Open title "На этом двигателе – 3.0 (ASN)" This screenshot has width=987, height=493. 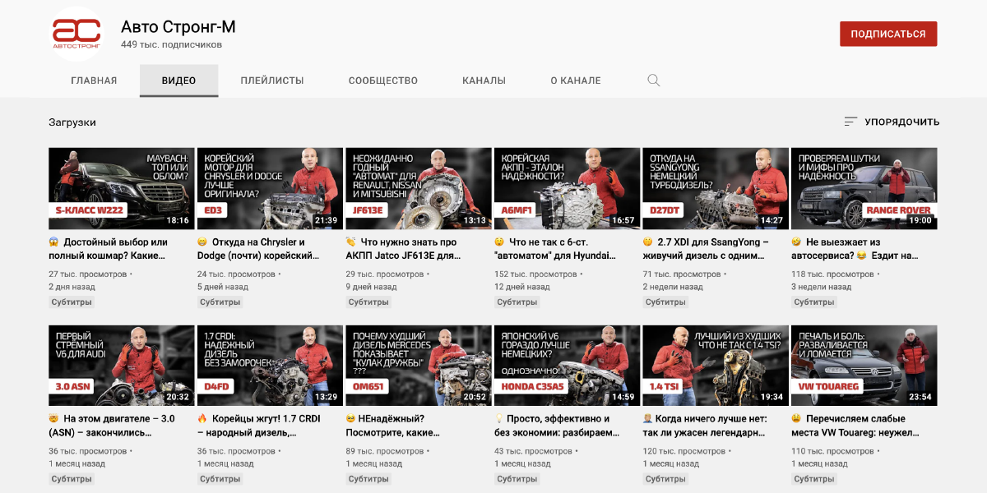point(112,426)
